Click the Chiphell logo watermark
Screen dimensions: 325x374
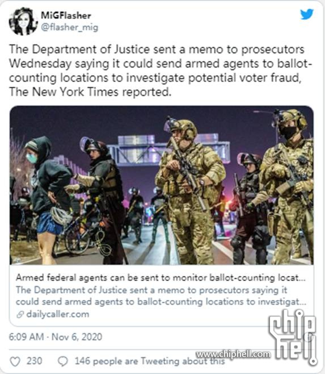point(293,337)
